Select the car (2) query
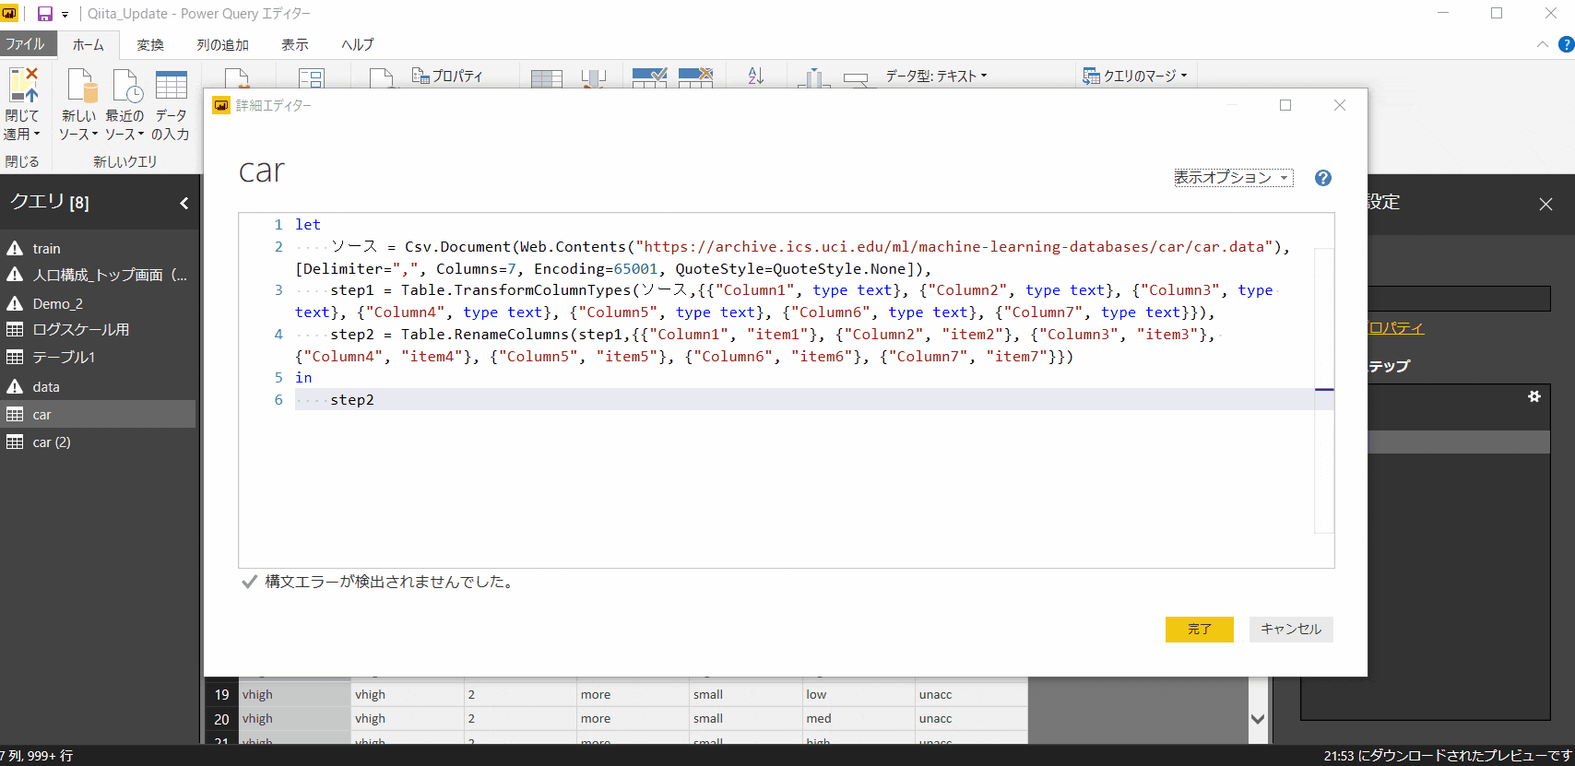The width and height of the screenshot is (1575, 766). (x=98, y=442)
